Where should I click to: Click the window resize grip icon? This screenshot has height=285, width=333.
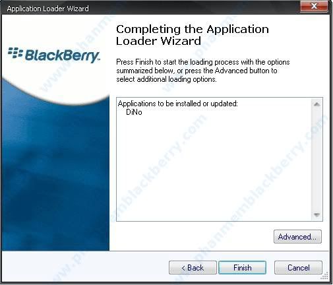click(324, 276)
